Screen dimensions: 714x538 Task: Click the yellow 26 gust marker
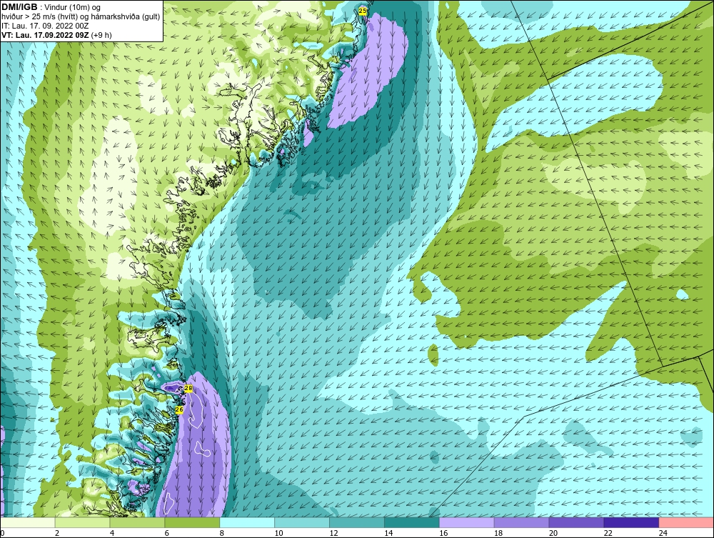pyautogui.click(x=179, y=410)
